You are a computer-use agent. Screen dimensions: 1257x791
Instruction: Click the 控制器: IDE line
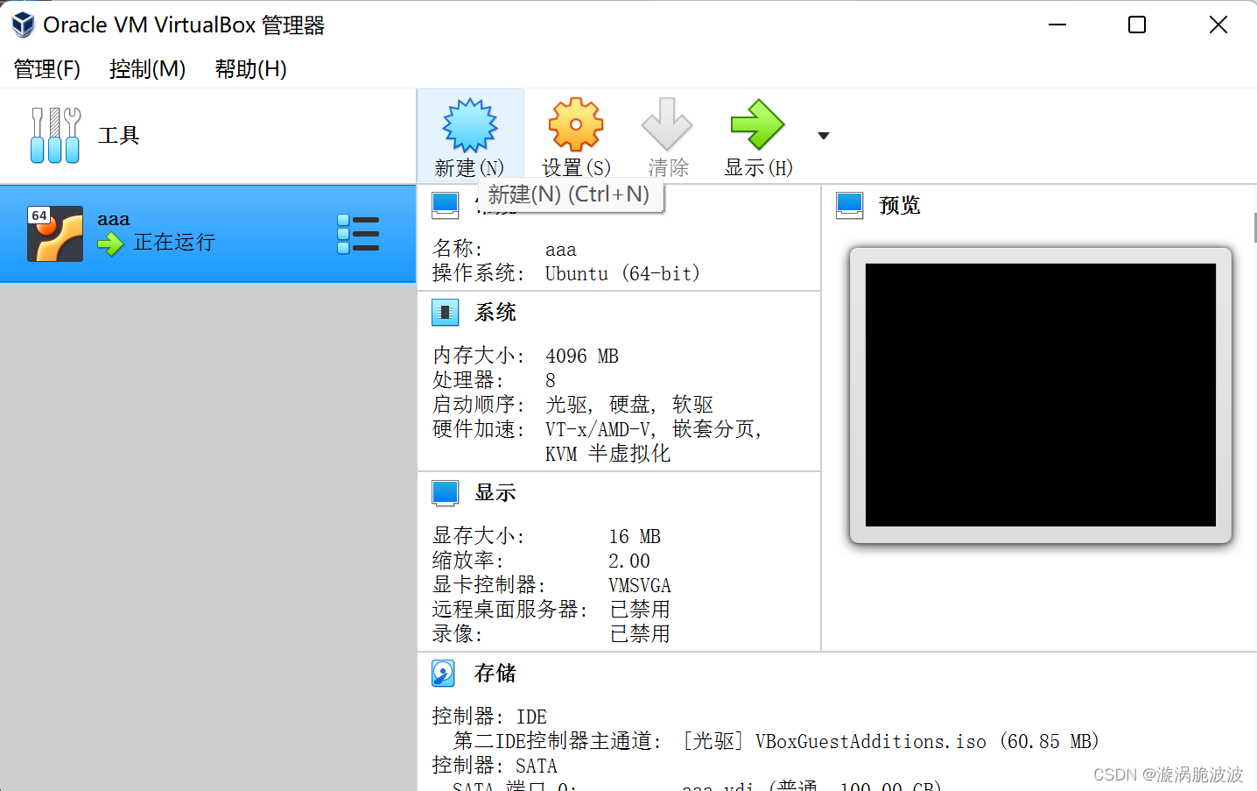click(489, 717)
